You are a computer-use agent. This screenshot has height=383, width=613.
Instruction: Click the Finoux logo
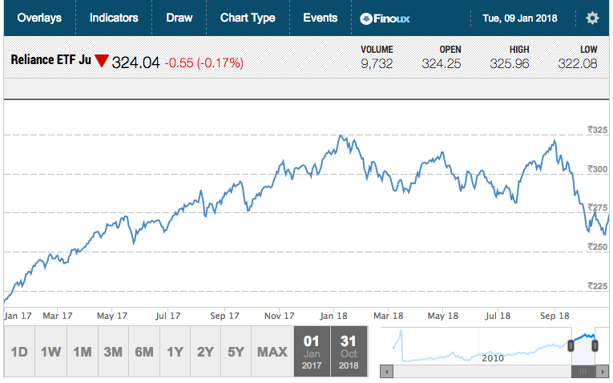click(385, 18)
